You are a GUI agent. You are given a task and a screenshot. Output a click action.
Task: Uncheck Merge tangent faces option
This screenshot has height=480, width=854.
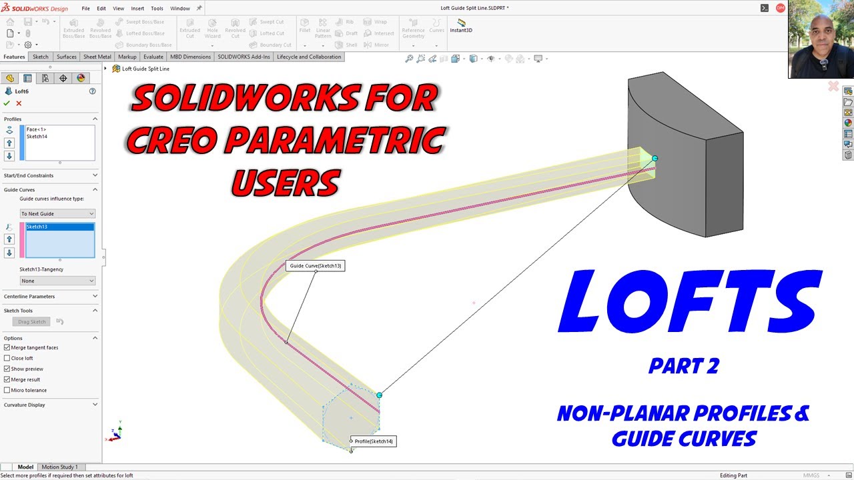(x=7, y=347)
